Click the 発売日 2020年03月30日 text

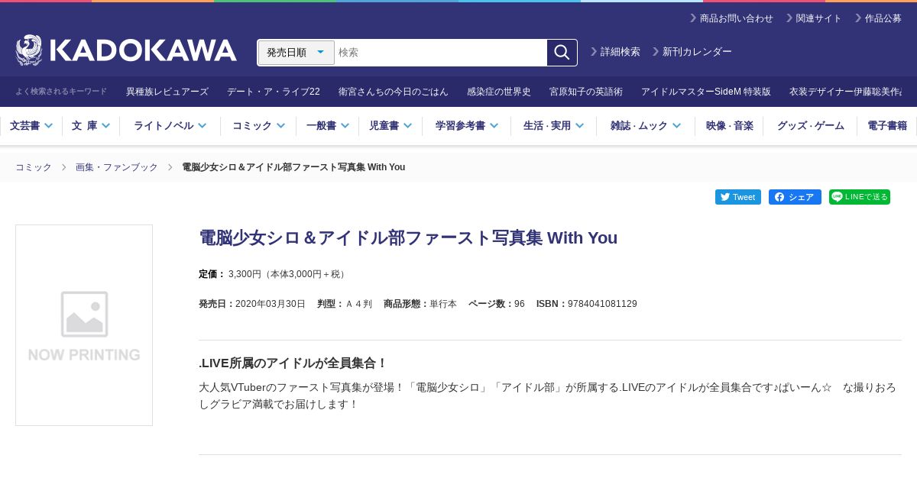click(252, 304)
